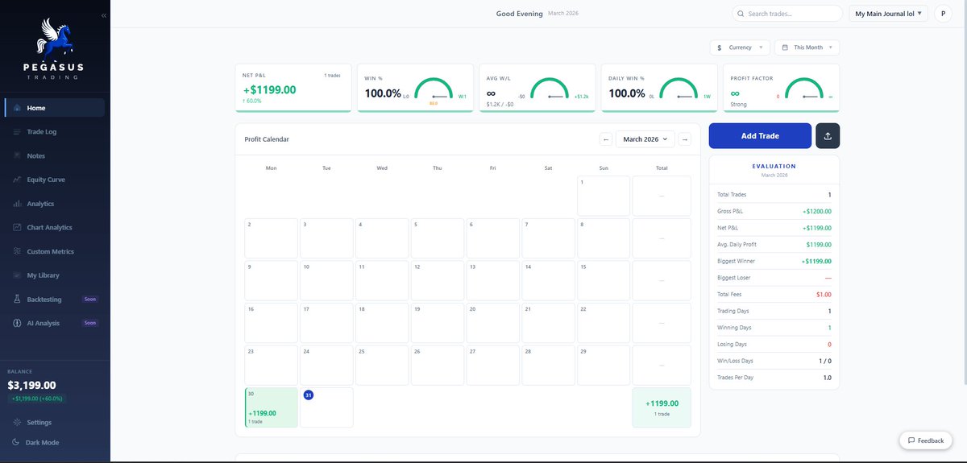Click the Win/Loss Days row
The image size is (967, 463).
774,361
